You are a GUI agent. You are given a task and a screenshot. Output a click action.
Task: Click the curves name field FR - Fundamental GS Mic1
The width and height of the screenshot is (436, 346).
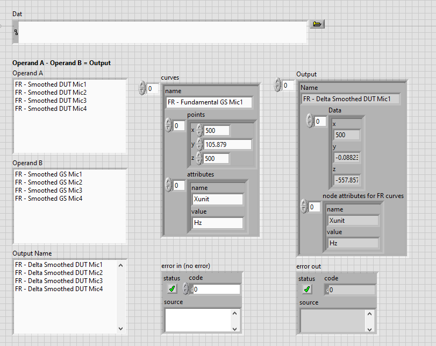(x=209, y=102)
